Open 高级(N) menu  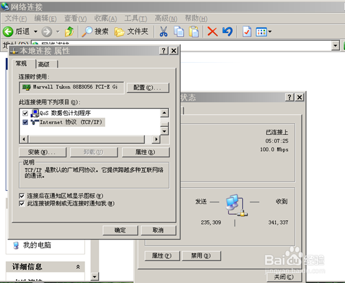[166, 19]
